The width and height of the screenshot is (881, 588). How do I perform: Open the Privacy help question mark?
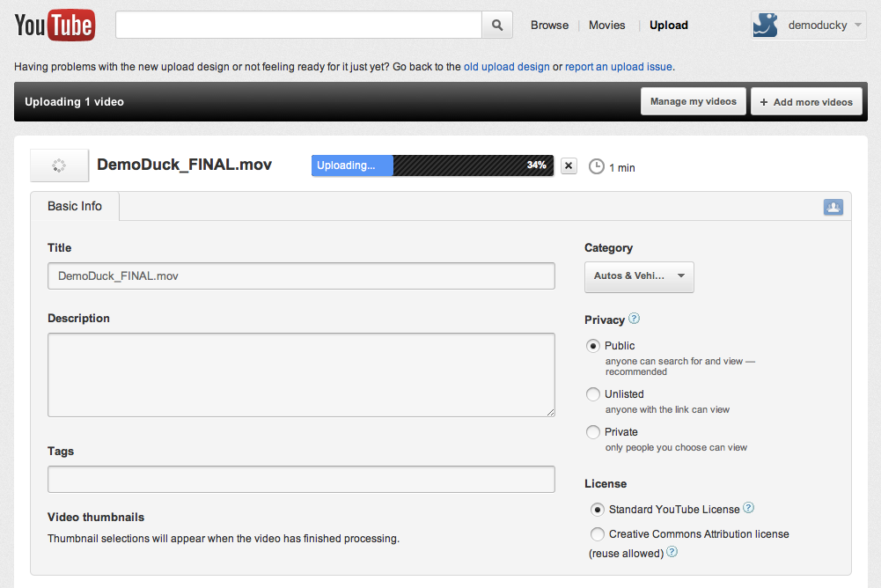click(x=634, y=318)
